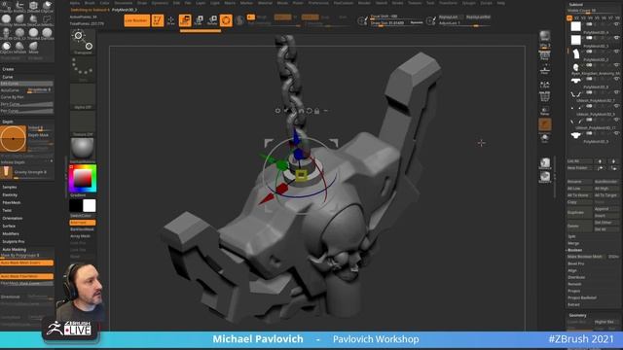The width and height of the screenshot is (623, 350).
Task: Pick the SliceCurve brush
Action: pos(33,19)
